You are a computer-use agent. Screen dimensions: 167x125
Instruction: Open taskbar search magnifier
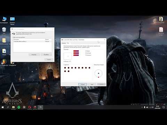point(8,107)
